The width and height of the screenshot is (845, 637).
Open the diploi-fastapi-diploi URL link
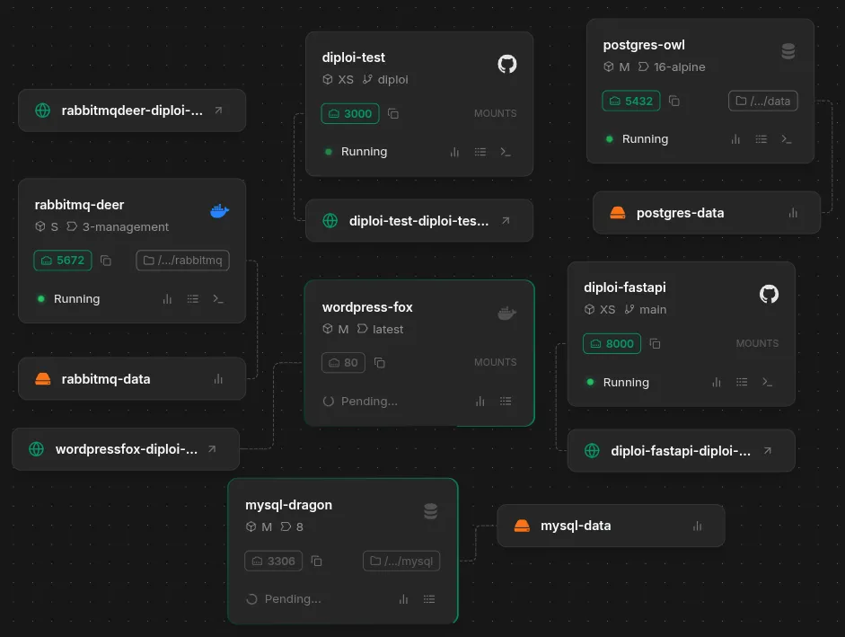[682, 450]
